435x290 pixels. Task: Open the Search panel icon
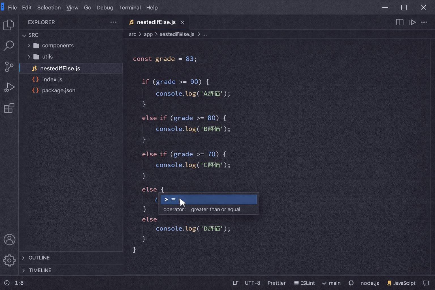pyautogui.click(x=9, y=45)
